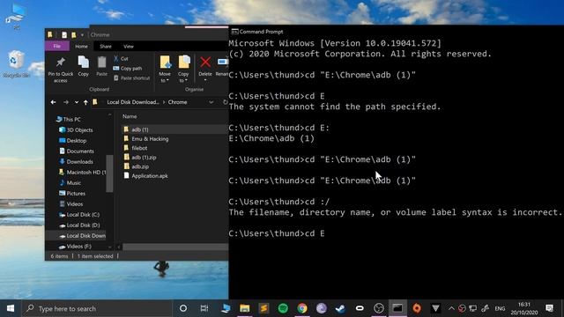Click the Paste icon in ribbon
This screenshot has width=564, height=317.
click(x=102, y=63)
